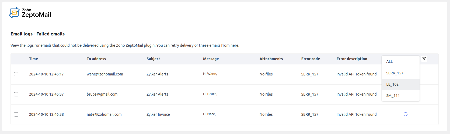The height and width of the screenshot is (134, 450).
Task: Click the Zoho ZeptoMail logo icon
Action: 14,13
